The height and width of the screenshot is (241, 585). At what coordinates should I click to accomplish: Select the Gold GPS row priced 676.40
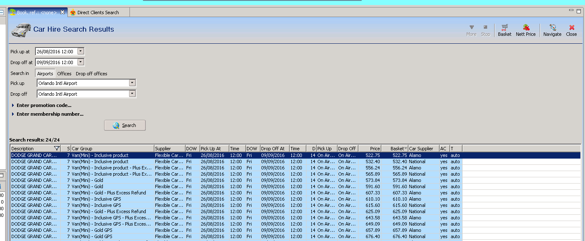(295, 236)
